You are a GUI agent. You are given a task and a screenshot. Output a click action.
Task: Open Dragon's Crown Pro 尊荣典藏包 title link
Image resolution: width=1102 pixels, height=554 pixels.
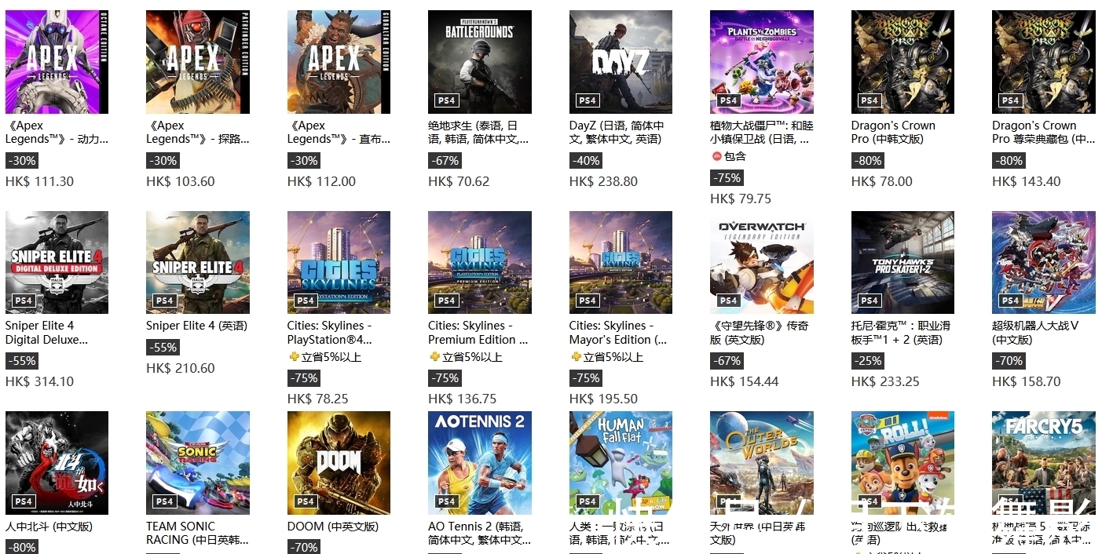pos(1043,132)
